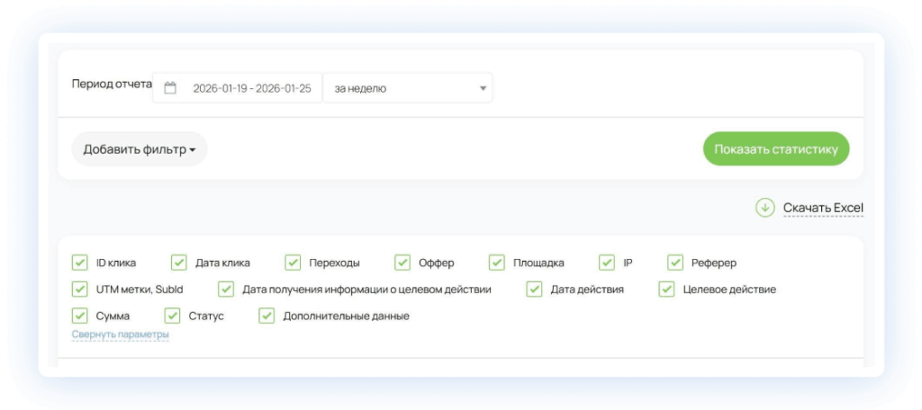Click the download arrow icon beside Скачать Excel
Image resolution: width=922 pixels, height=410 pixels.
pos(765,208)
